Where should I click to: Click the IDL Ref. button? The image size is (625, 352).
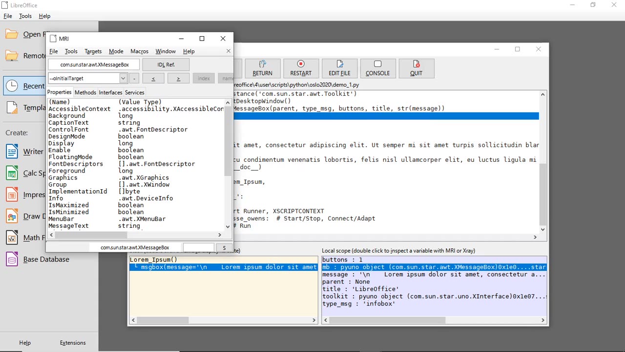pos(166,65)
